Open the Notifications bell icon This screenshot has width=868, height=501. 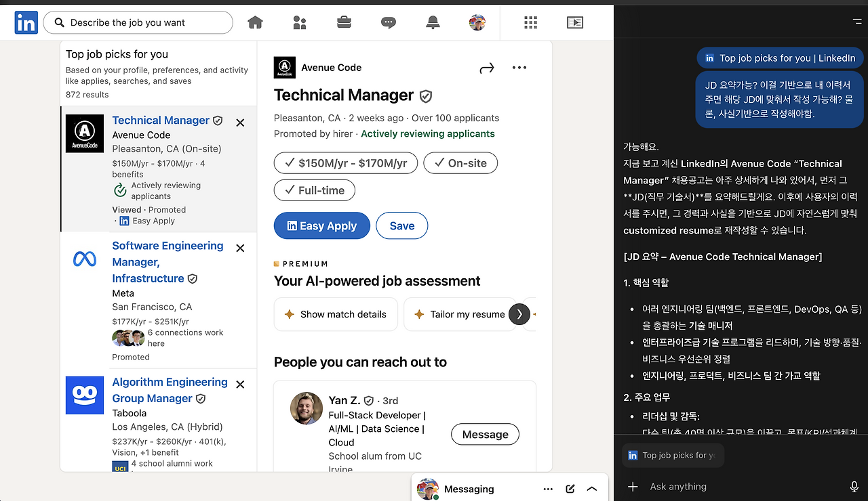(x=433, y=23)
